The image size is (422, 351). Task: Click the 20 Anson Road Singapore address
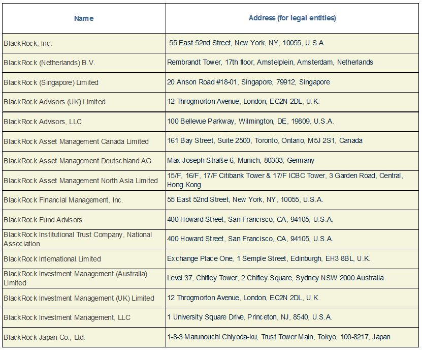point(248,82)
